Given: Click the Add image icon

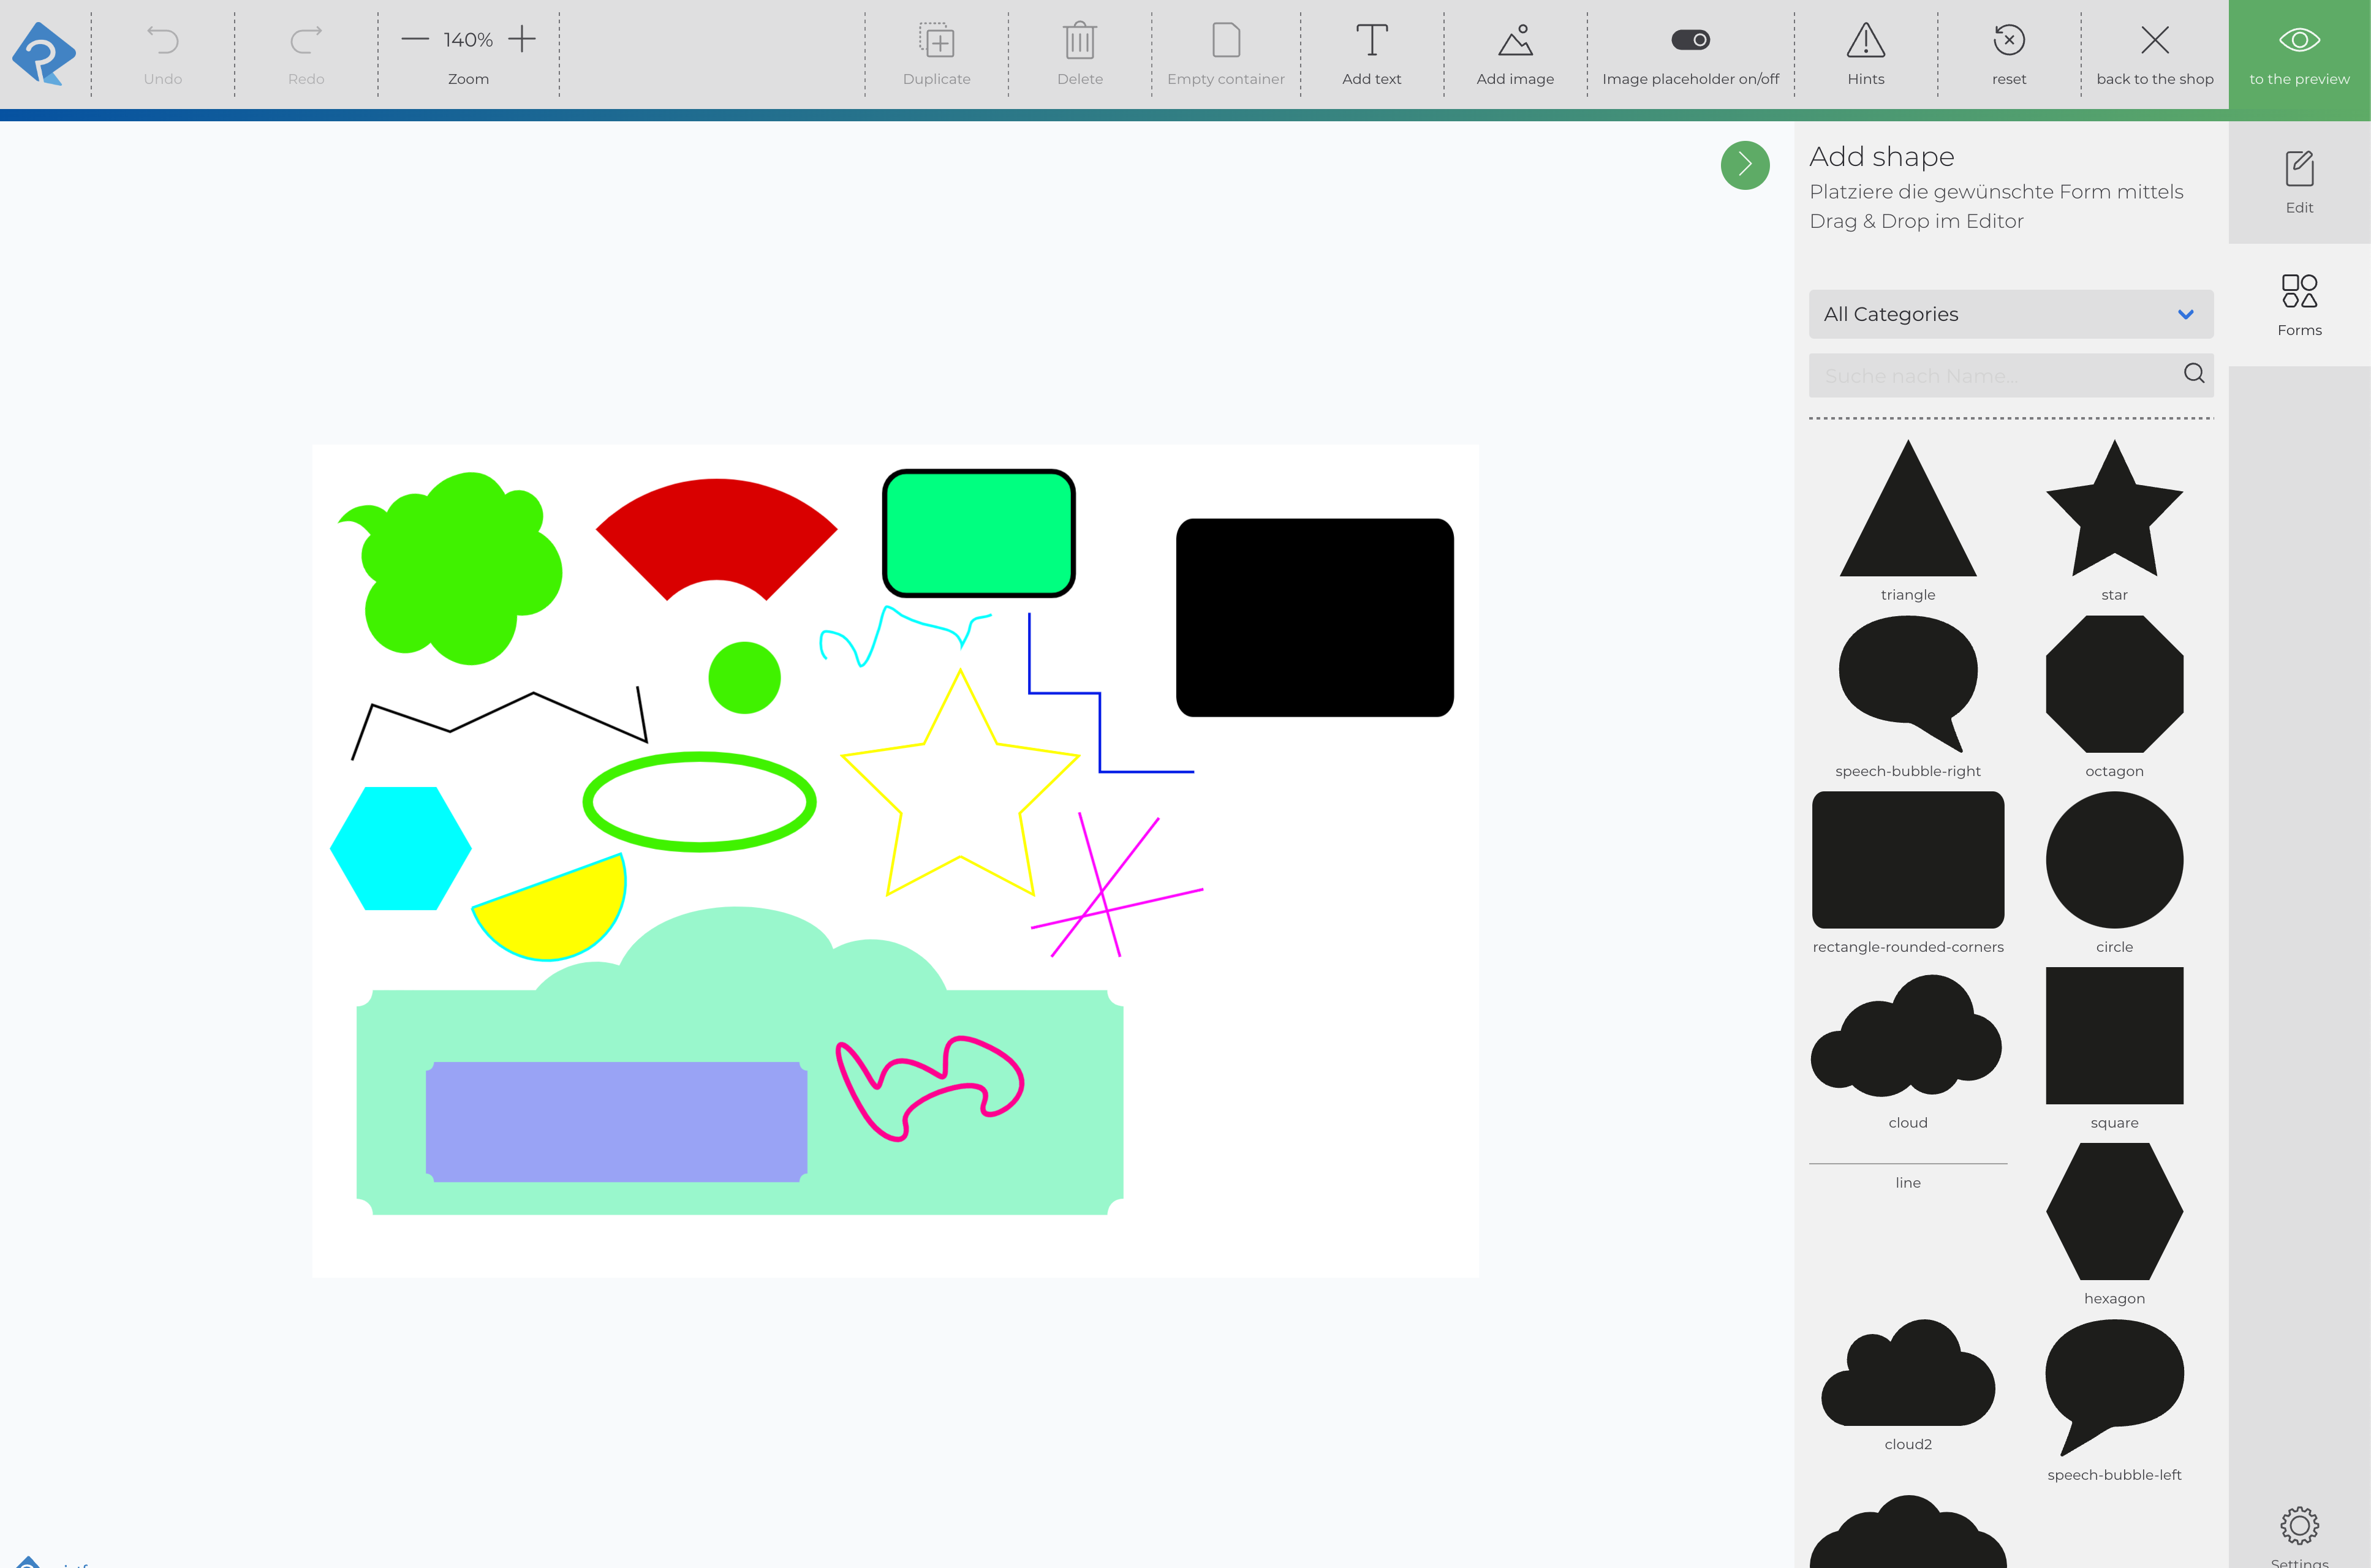Looking at the screenshot, I should [1515, 41].
